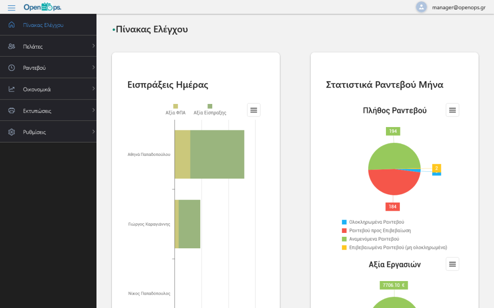
Task: Click Αθηνά Παπαδοπούλου Αξία Είσπραξης bar
Action: click(x=217, y=154)
